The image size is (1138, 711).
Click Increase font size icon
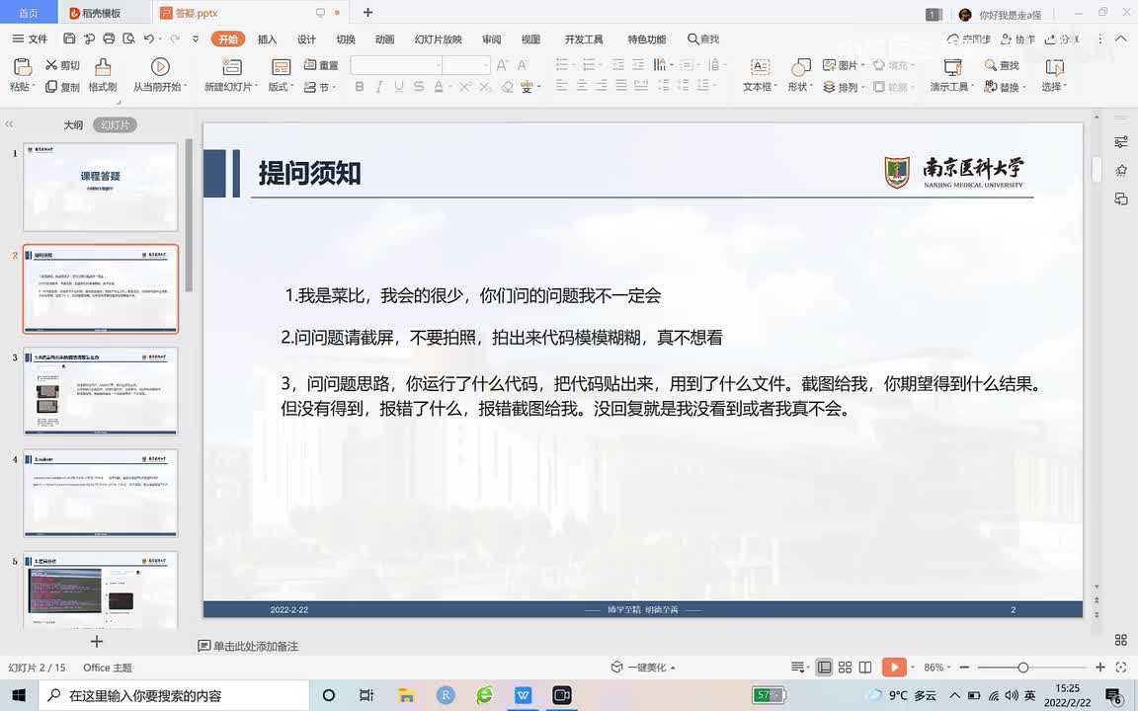tap(502, 65)
